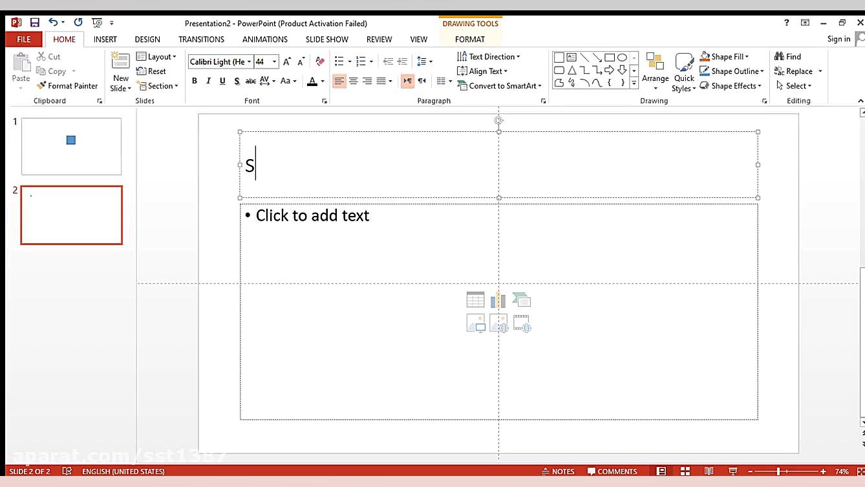865x487 pixels.
Task: Clear all text formatting
Action: click(x=320, y=61)
